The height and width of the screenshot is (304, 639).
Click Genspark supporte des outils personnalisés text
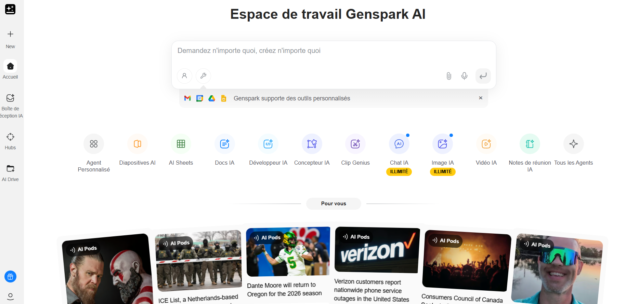coord(292,98)
